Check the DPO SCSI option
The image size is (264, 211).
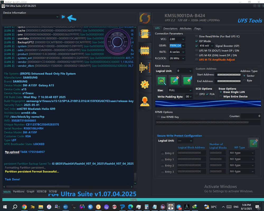pyautogui.click(x=197, y=94)
